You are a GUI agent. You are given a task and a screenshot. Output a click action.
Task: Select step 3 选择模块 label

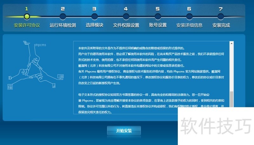94,25
